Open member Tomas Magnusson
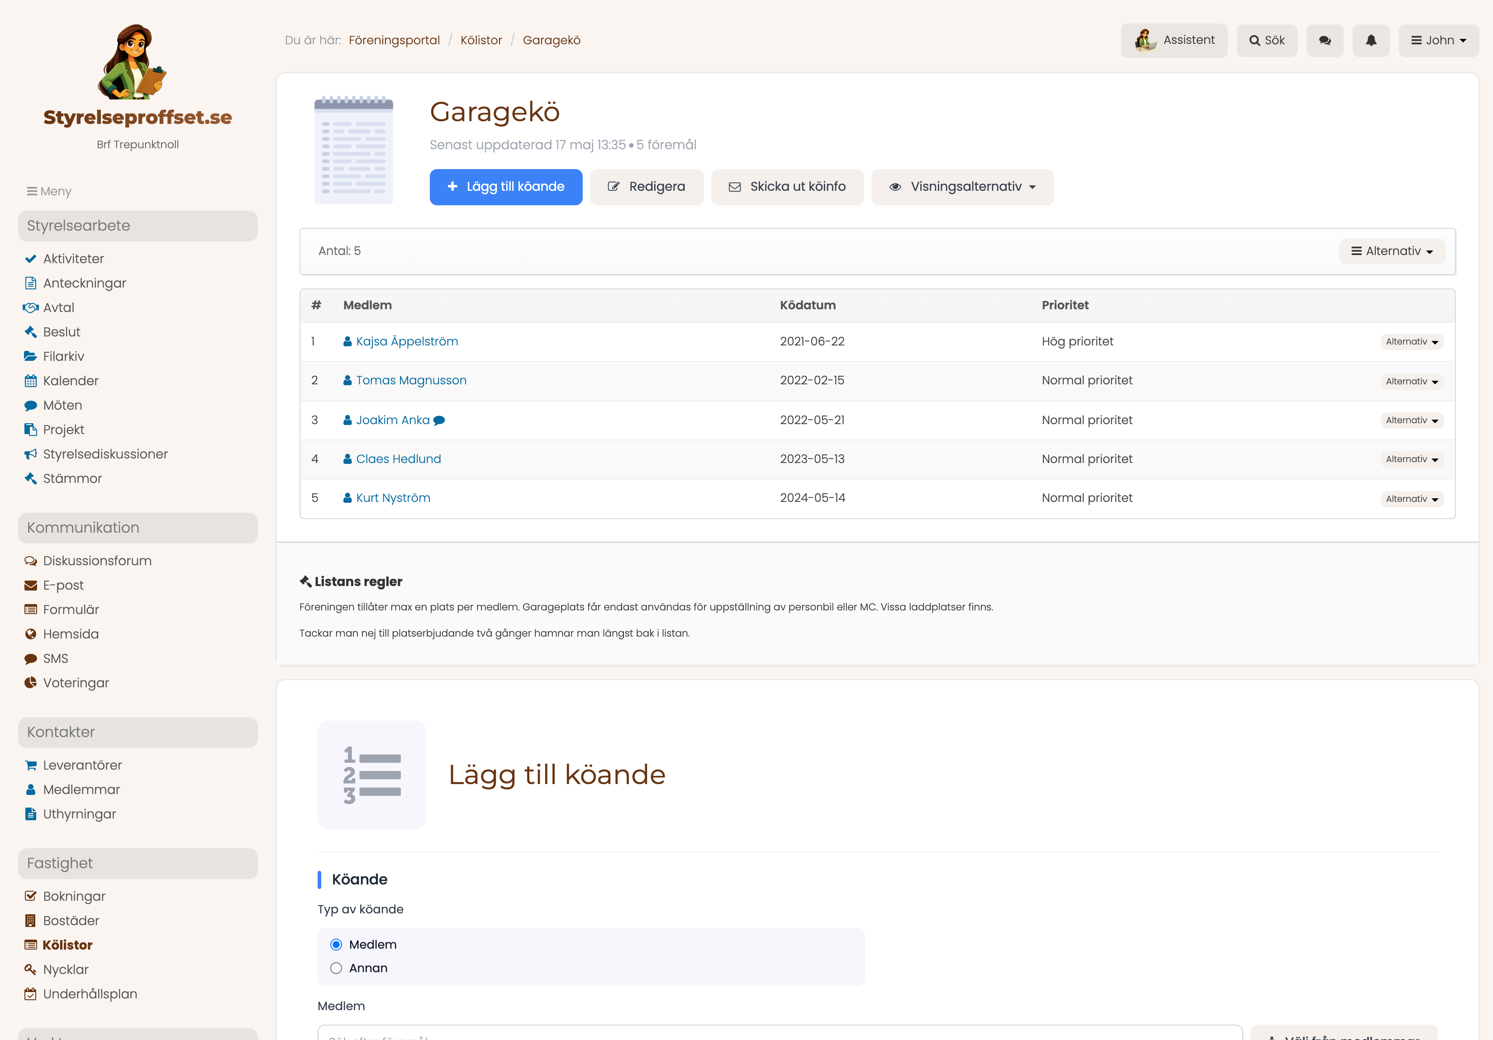 click(x=411, y=381)
